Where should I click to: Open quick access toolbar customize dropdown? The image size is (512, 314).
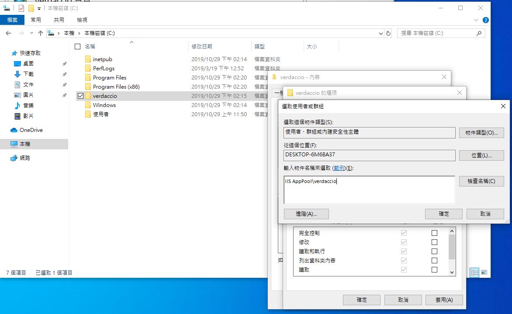39,8
